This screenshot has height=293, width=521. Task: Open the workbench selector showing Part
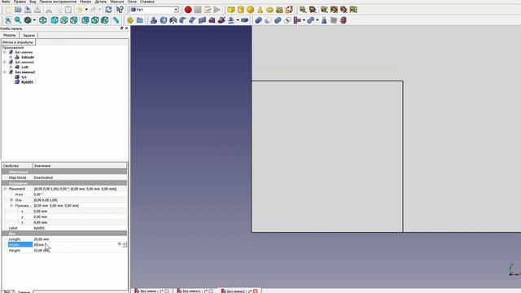pyautogui.click(x=154, y=10)
